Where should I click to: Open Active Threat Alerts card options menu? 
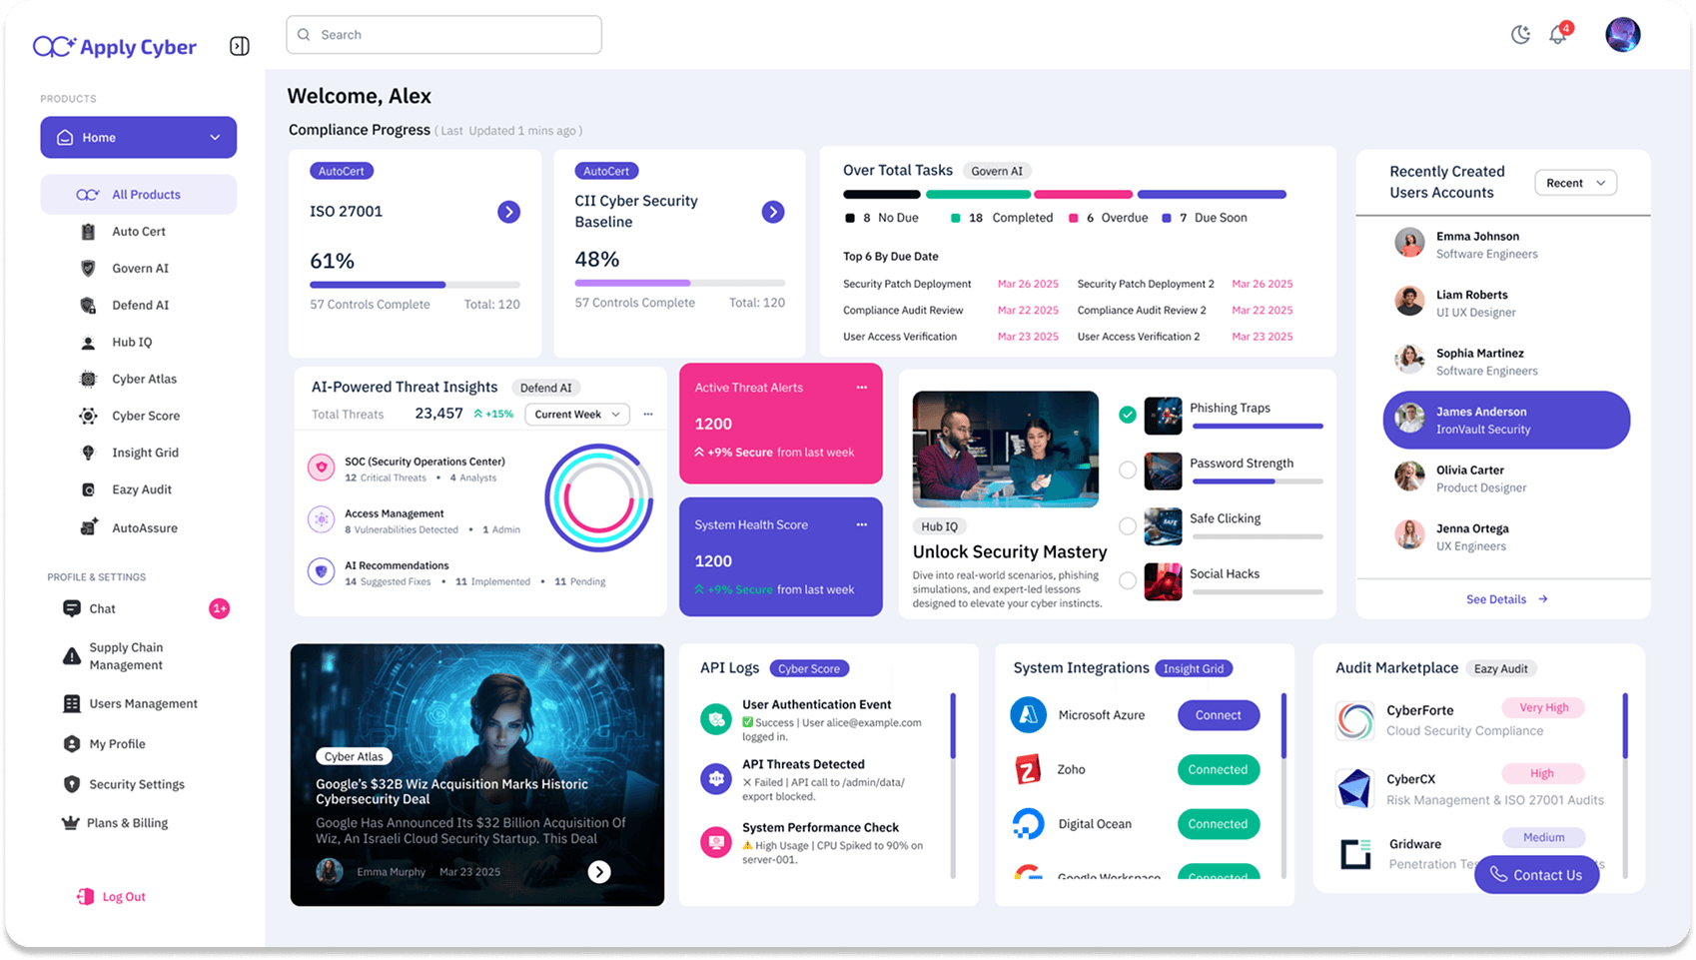861,388
